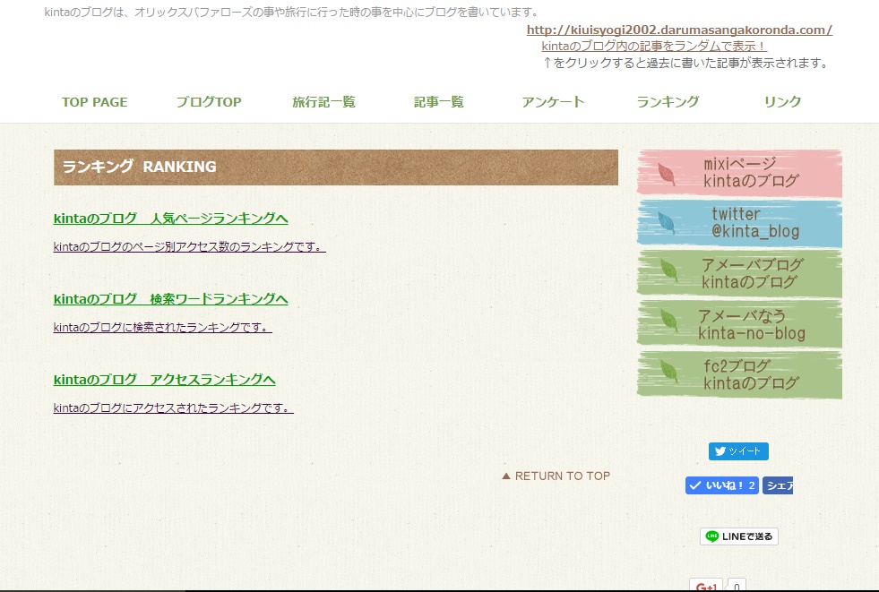Open the 検索ワードランキングへ link
Viewport: 879px width, 592px height.
pos(170,299)
